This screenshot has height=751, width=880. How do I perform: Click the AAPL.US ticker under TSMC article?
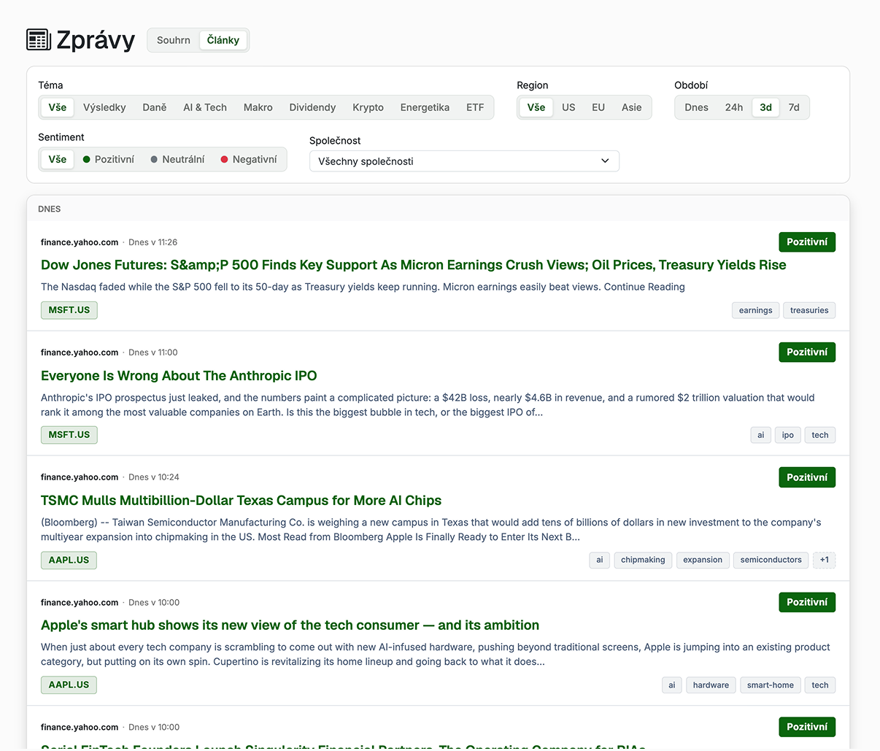tap(69, 561)
